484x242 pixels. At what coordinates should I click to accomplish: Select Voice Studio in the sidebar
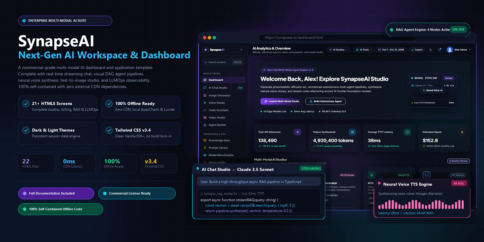pos(223,103)
